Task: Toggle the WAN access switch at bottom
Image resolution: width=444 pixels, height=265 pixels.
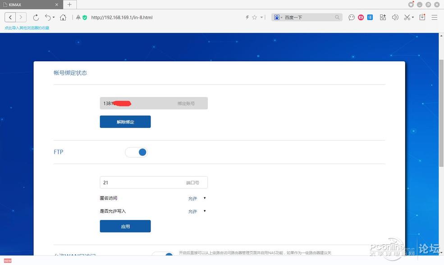Action: point(167,255)
